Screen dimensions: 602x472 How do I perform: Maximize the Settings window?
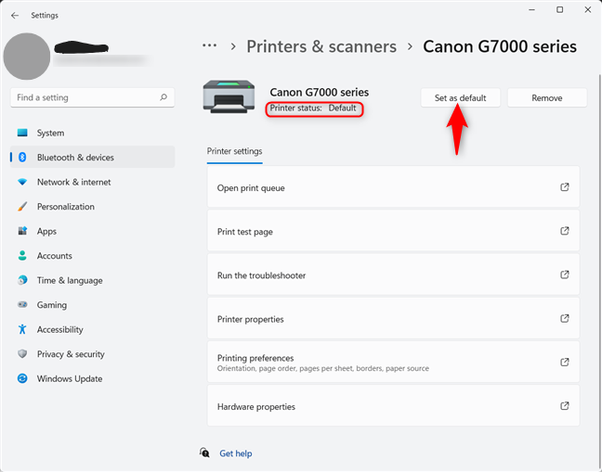coord(560,9)
